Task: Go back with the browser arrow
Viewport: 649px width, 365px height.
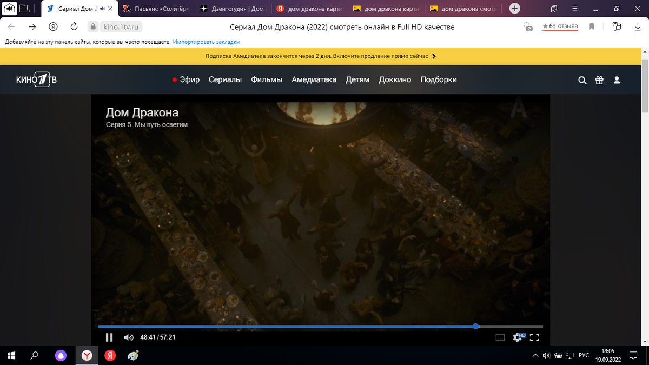Action: pos(11,27)
